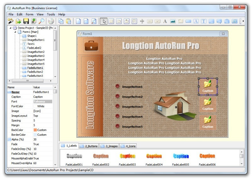Click the blank page new form icon
This screenshot has width=252, height=180.
78,21
